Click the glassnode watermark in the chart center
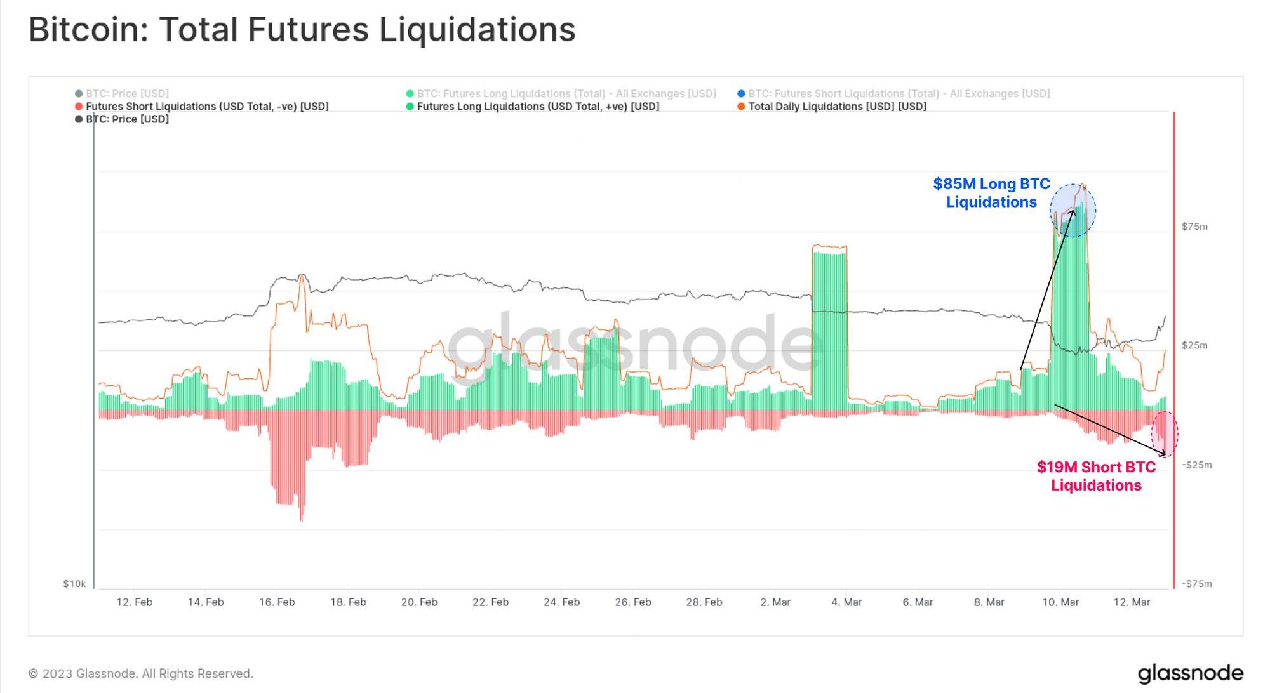The width and height of the screenshot is (1270, 693). click(635, 346)
